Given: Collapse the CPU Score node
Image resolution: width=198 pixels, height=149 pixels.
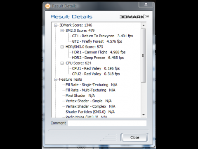Looking at the screenshot, I should coord(62,63).
